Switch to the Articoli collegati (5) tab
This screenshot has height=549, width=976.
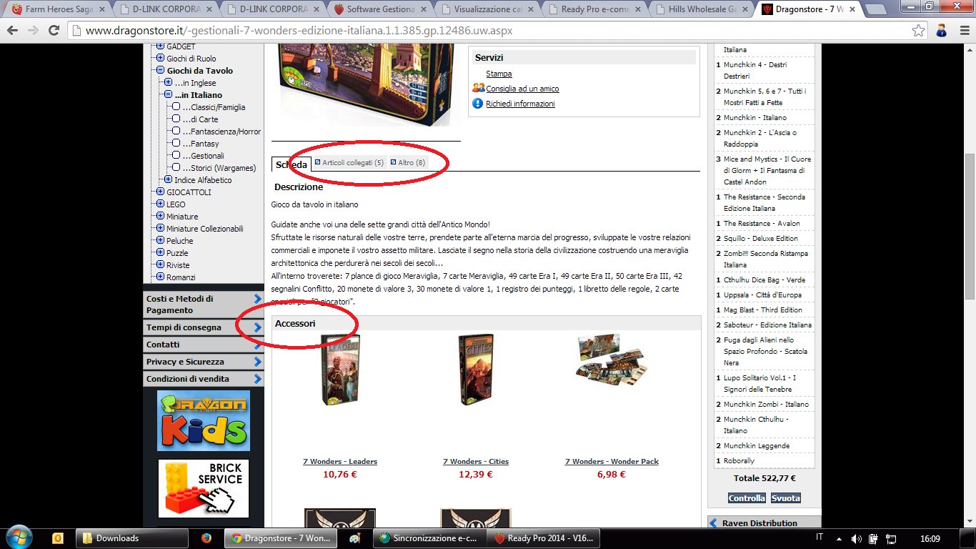(350, 163)
